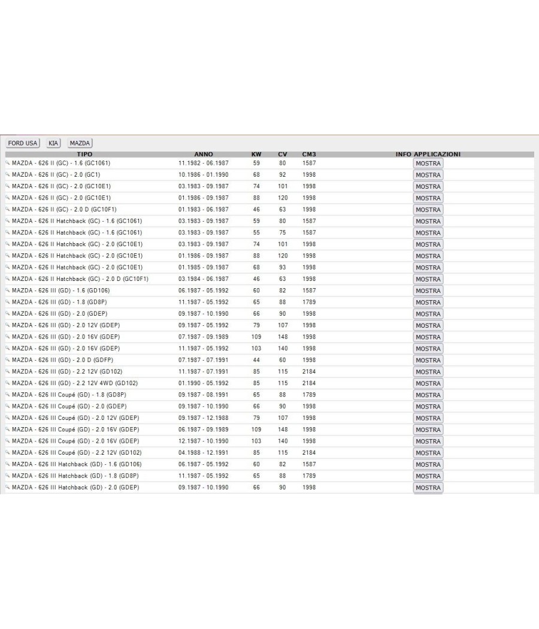Image resolution: width=539 pixels, height=629 pixels.
Task: Click MOSTRA for 626 II (GC) 2.0 74 kW row
Action: click(x=428, y=186)
